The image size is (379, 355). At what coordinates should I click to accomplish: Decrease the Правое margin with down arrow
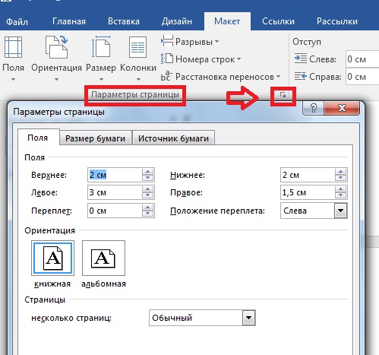(340, 195)
